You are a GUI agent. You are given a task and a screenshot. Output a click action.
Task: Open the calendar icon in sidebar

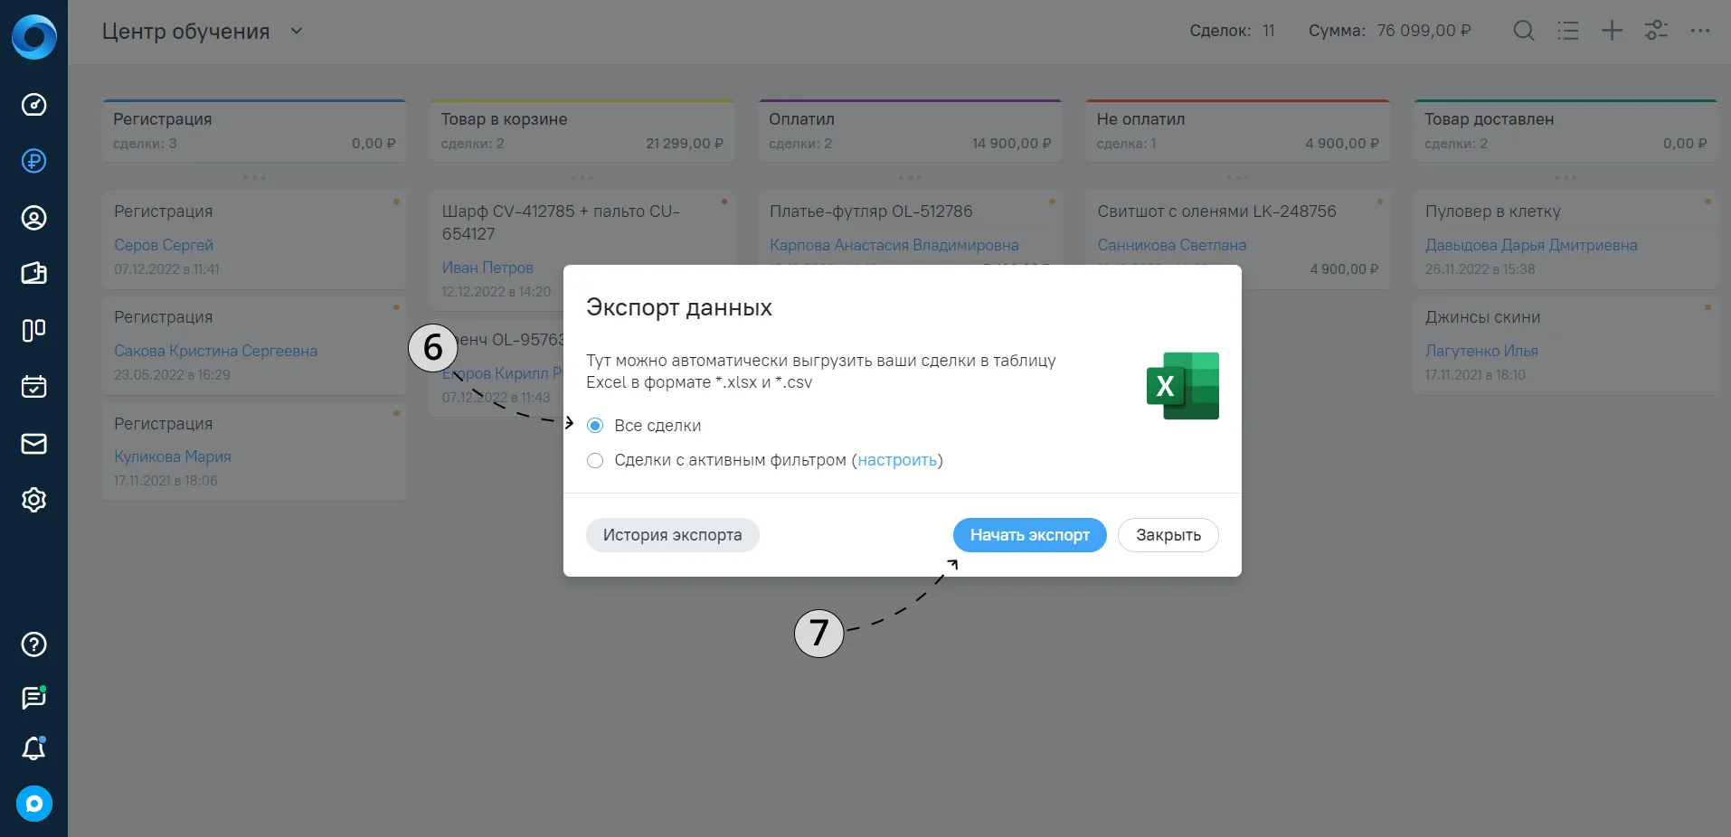(x=33, y=387)
